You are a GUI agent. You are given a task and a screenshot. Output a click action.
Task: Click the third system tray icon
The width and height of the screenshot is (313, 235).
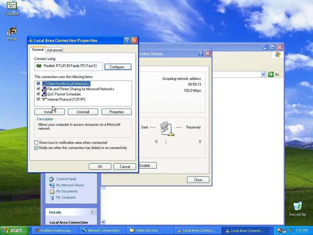click(290, 230)
